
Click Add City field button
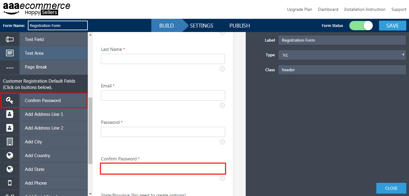pyautogui.click(x=44, y=142)
